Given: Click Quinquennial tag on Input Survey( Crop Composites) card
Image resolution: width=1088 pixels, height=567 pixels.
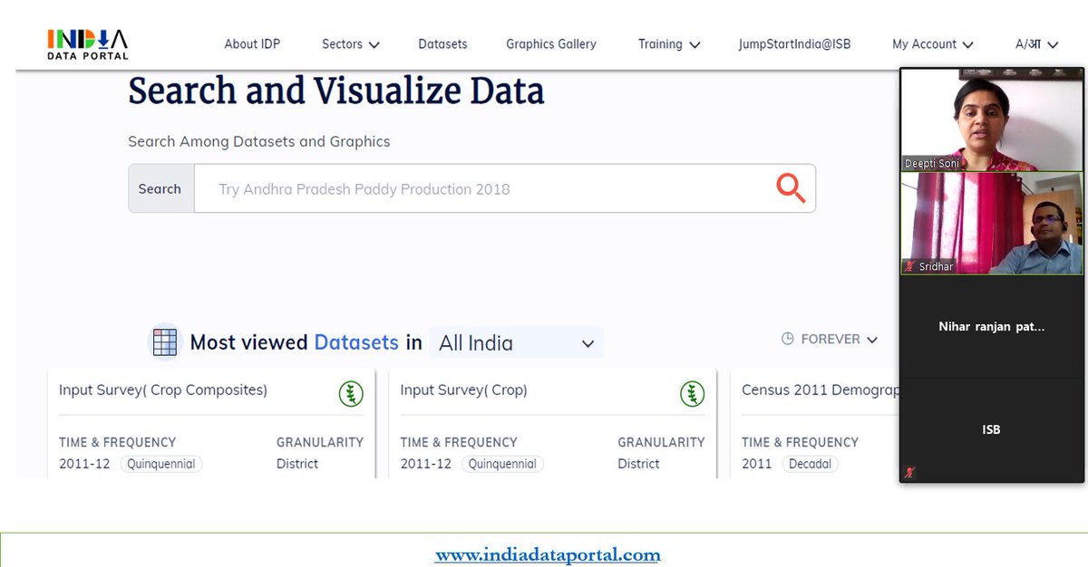Looking at the screenshot, I should point(160,464).
